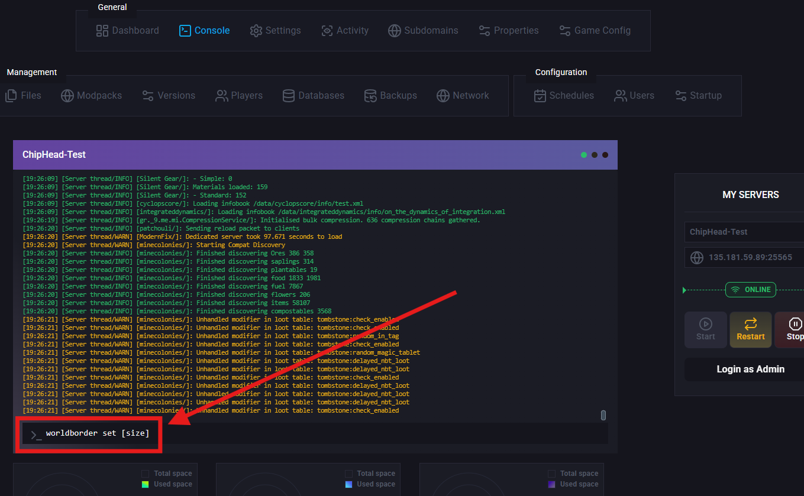Click the green Used space swatch
Image resolution: width=804 pixels, height=496 pixels.
pos(146,484)
